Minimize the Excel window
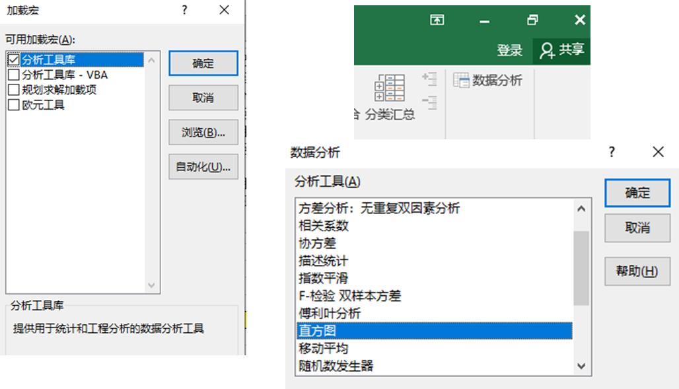This screenshot has width=679, height=389. click(485, 20)
